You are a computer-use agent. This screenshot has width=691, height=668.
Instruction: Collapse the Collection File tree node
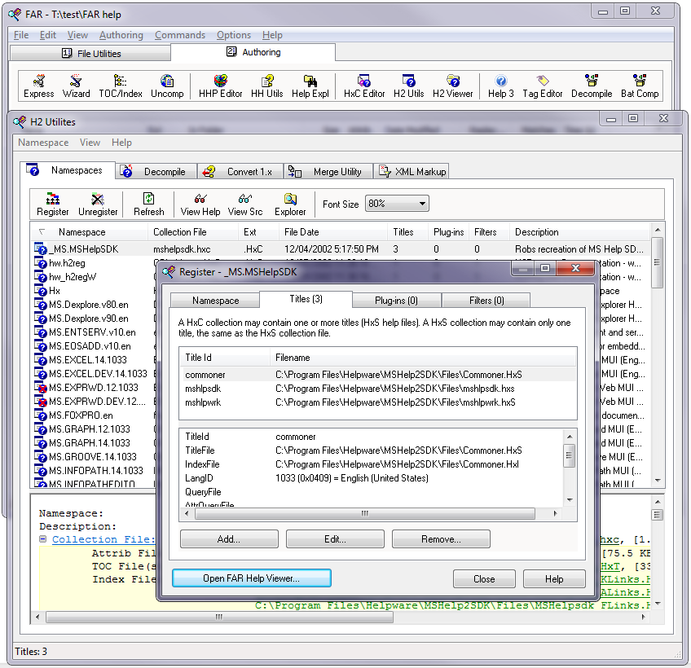(42, 539)
